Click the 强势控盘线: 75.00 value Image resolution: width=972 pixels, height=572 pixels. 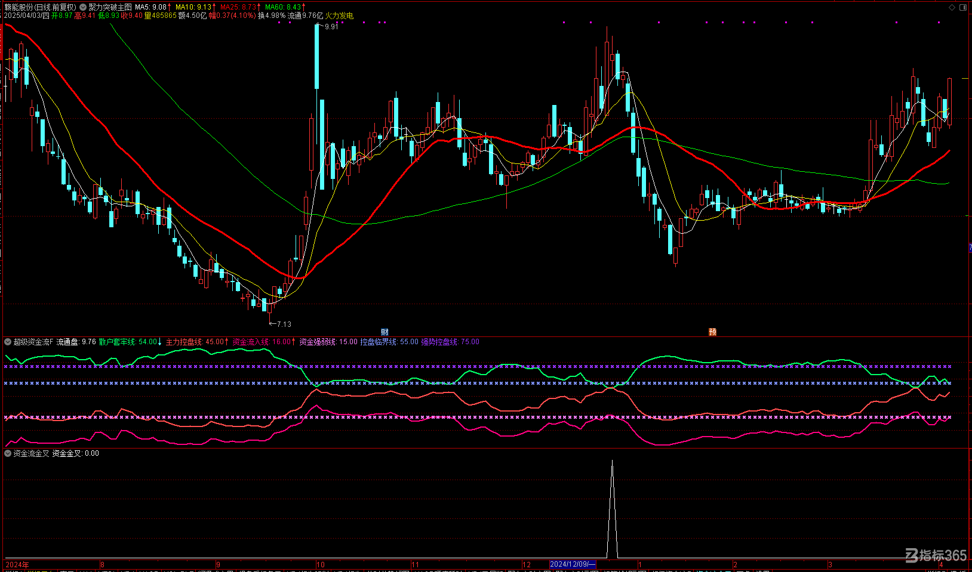[x=450, y=342]
